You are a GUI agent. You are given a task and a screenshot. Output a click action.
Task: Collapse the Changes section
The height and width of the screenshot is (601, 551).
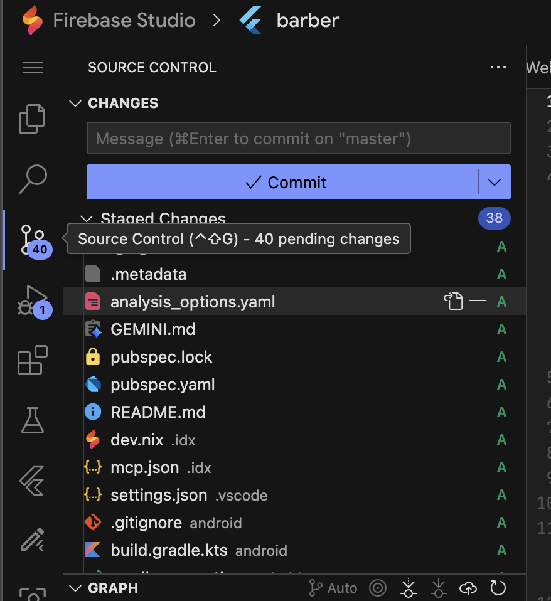pos(75,103)
